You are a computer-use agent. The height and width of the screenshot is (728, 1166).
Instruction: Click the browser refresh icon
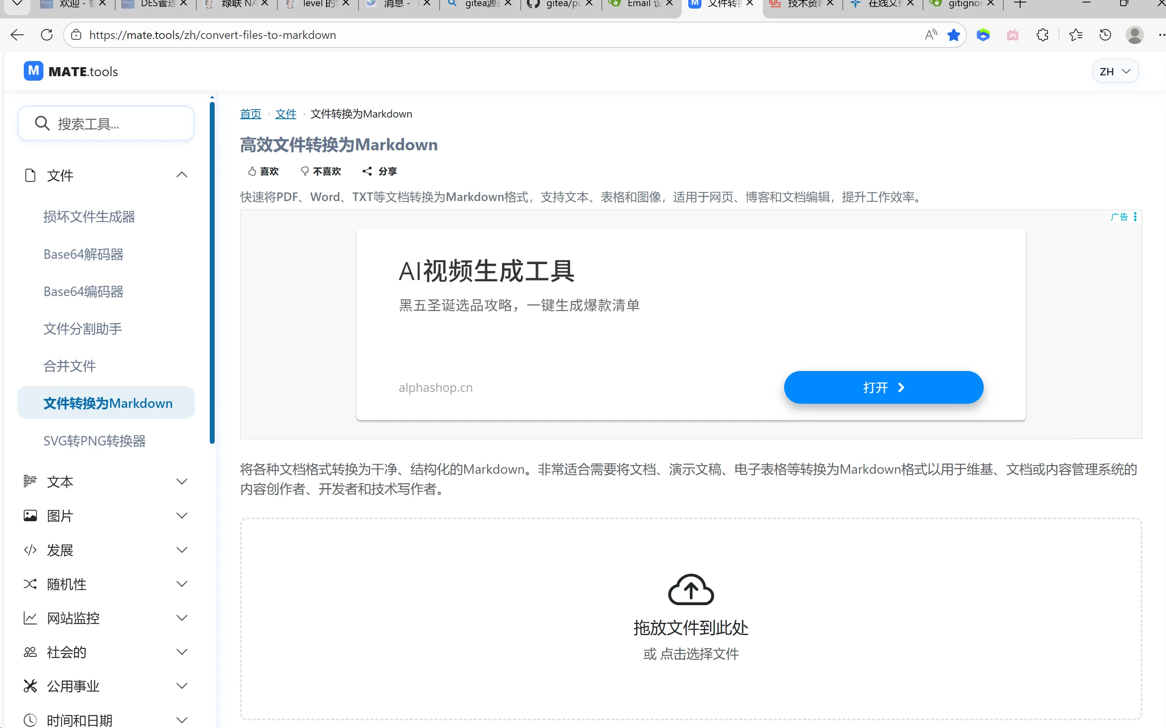pyautogui.click(x=47, y=35)
